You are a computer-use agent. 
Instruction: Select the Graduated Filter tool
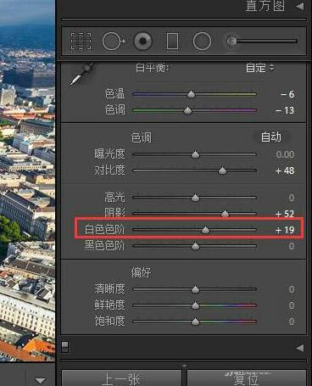172,42
